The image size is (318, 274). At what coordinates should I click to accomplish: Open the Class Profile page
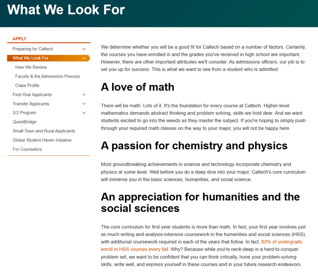point(27,85)
